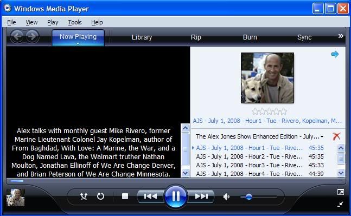Open the Library tab
351x216 pixels.
point(142,37)
